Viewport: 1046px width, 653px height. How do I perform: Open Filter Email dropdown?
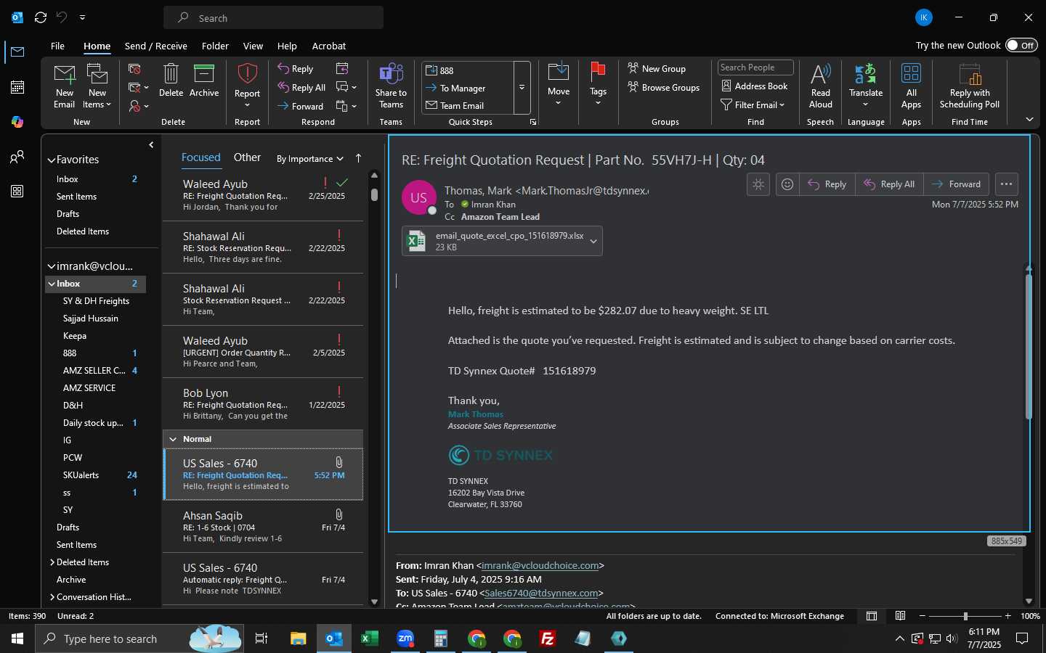click(753, 104)
